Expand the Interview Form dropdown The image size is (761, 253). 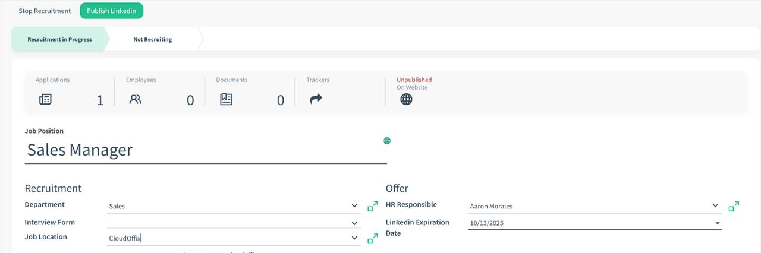[354, 223]
